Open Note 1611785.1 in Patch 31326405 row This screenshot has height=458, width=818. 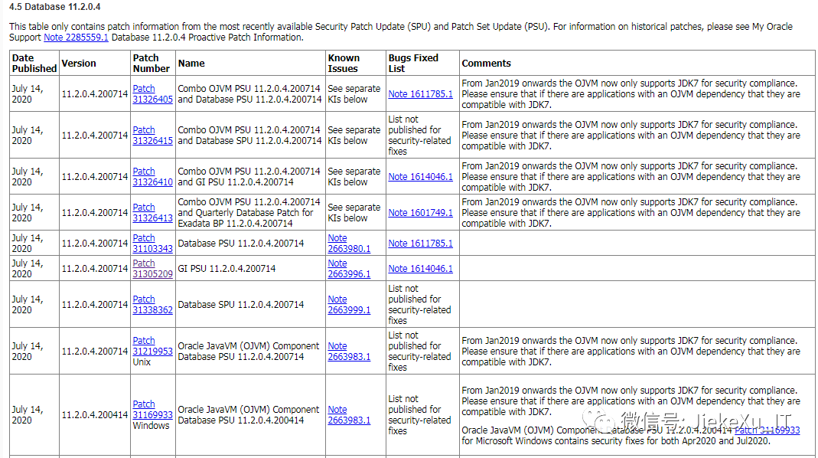click(x=420, y=94)
